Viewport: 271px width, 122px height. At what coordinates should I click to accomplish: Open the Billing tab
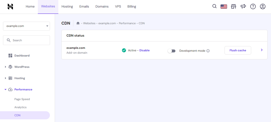132,7
